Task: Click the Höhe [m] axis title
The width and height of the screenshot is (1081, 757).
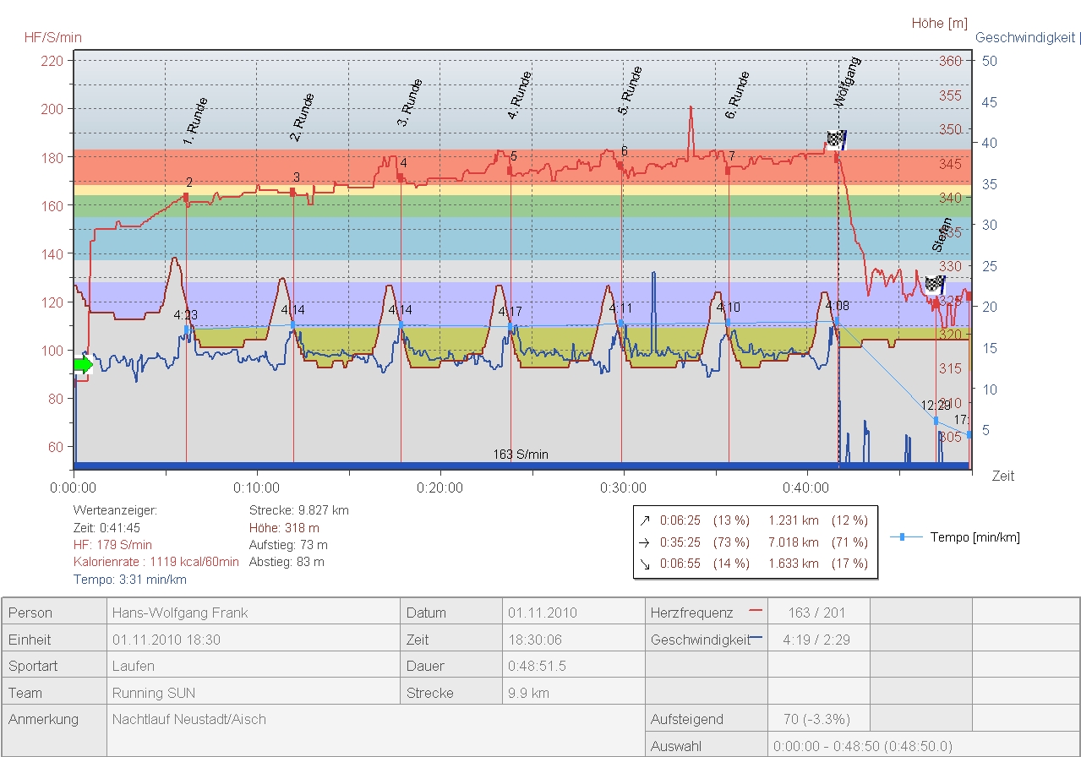Action: pyautogui.click(x=939, y=24)
